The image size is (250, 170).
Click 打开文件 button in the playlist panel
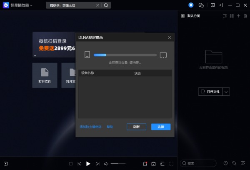[x=210, y=92]
